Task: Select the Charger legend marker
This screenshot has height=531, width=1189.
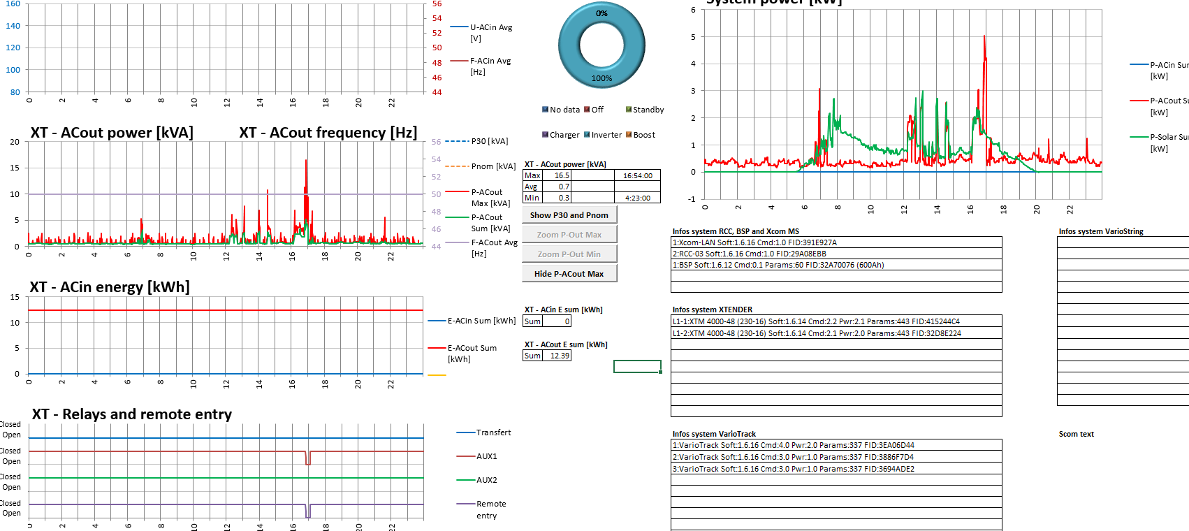Action: 545,135
